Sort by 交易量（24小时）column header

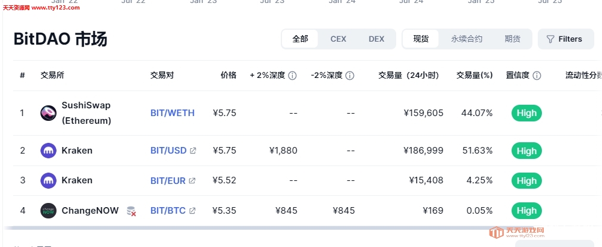(409, 76)
